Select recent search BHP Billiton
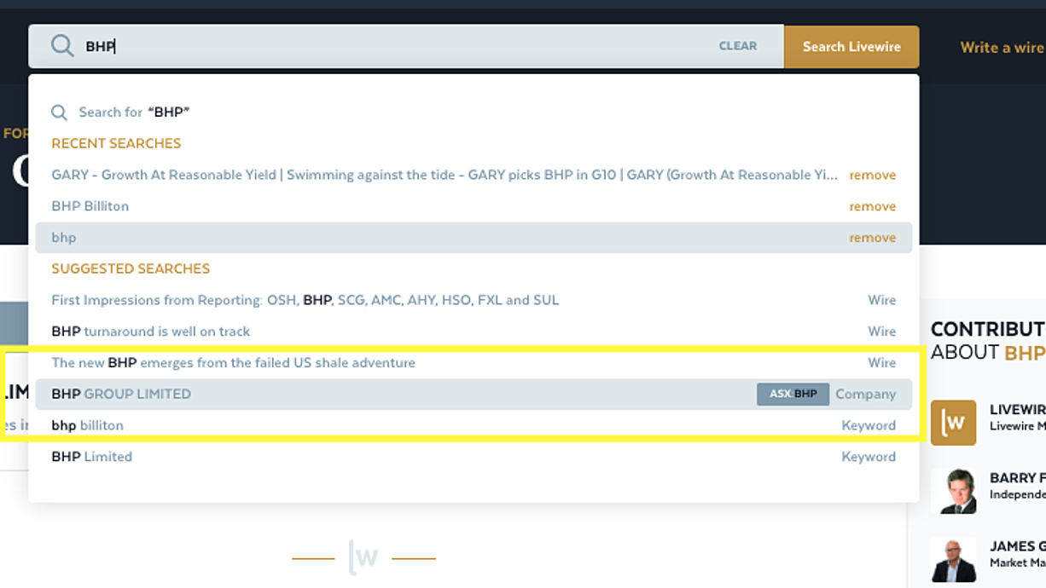This screenshot has width=1046, height=588. click(90, 206)
